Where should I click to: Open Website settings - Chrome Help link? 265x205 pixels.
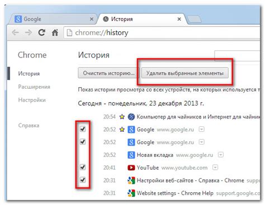tap(175, 193)
